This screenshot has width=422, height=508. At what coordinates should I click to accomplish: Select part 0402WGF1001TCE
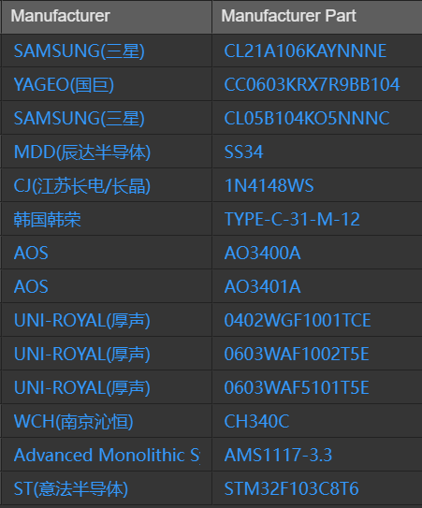(x=298, y=321)
